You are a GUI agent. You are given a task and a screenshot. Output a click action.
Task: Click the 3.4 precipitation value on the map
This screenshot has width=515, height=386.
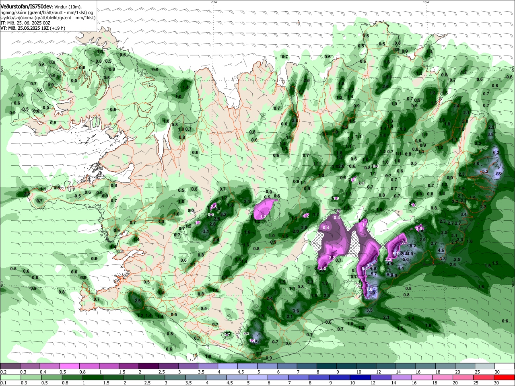coord(463,214)
